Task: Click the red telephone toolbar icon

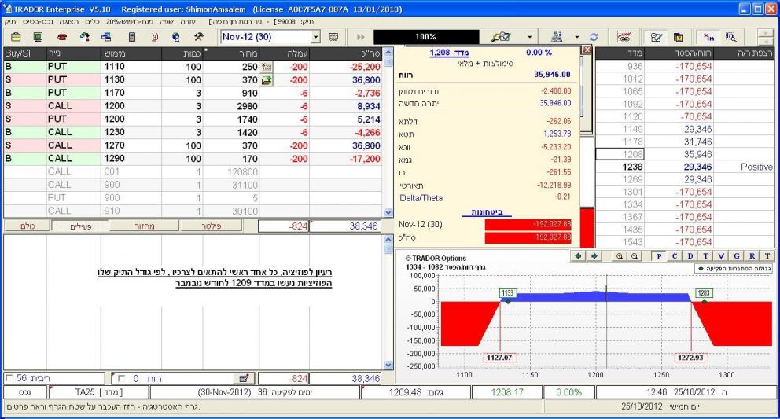Action: (64, 37)
